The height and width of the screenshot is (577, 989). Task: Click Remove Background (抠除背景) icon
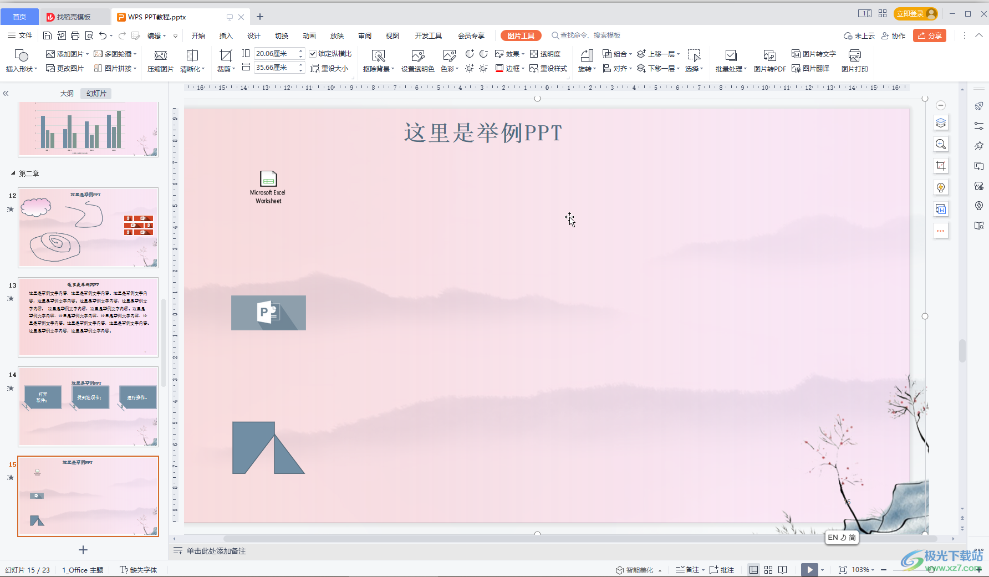click(378, 61)
